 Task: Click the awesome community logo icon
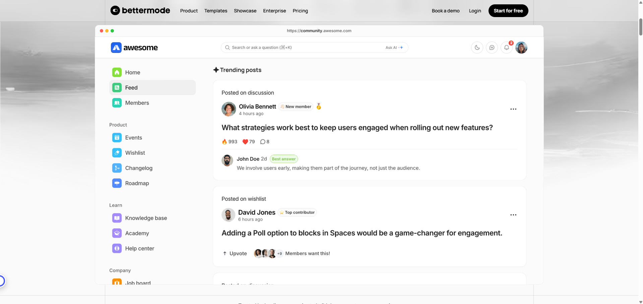click(x=116, y=48)
